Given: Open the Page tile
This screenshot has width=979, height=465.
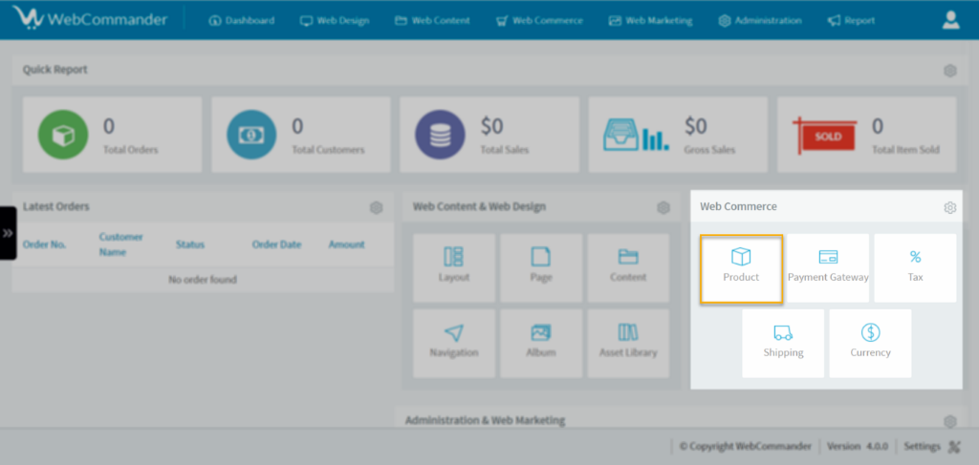Looking at the screenshot, I should click(x=541, y=268).
